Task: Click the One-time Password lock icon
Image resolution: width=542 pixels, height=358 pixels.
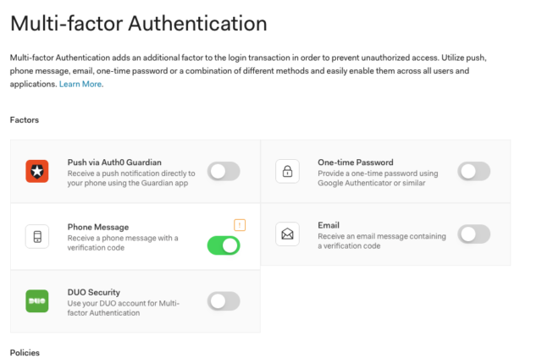Action: (287, 171)
